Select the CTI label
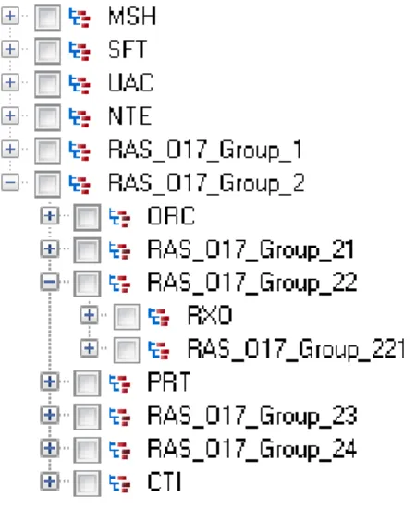Image resolution: width=416 pixels, height=509 pixels. click(165, 481)
